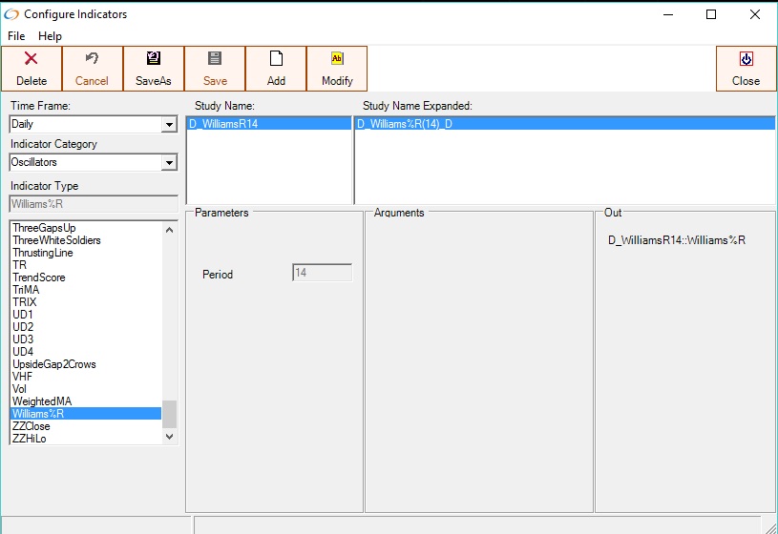Select D_Williams%R(14)_D expanded study name

click(x=405, y=124)
